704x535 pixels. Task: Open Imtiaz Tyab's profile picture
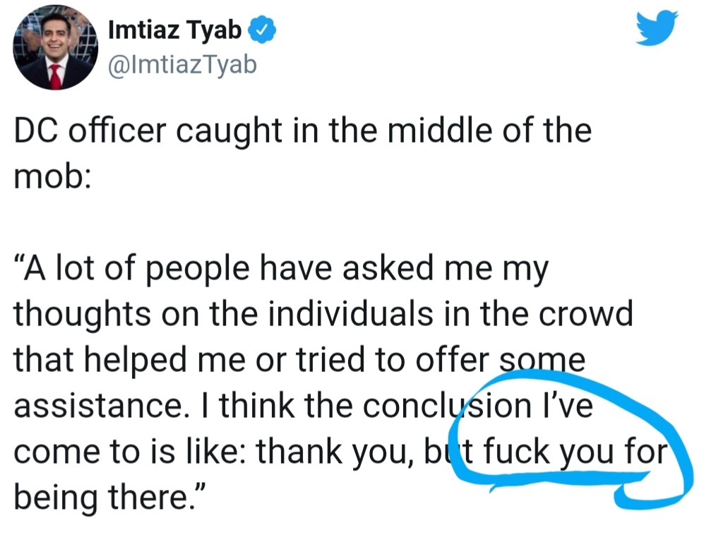(56, 47)
